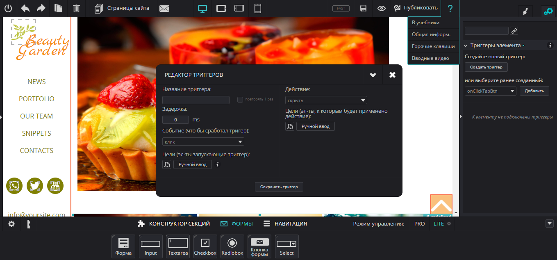Click 'Сохранить триггер' button

(279, 187)
